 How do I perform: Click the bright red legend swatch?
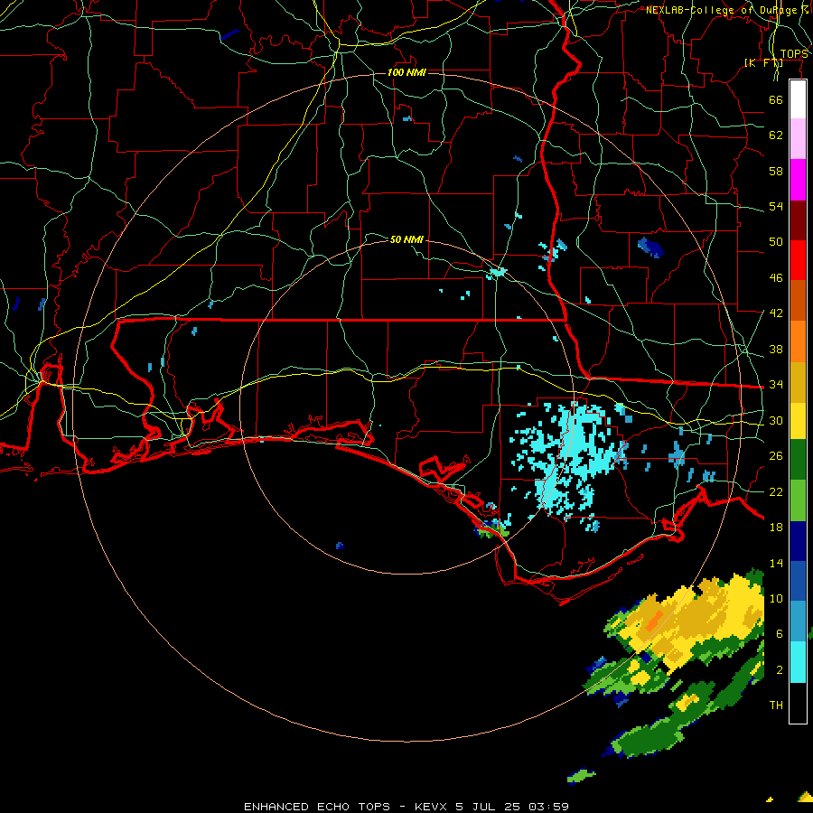pos(798,260)
